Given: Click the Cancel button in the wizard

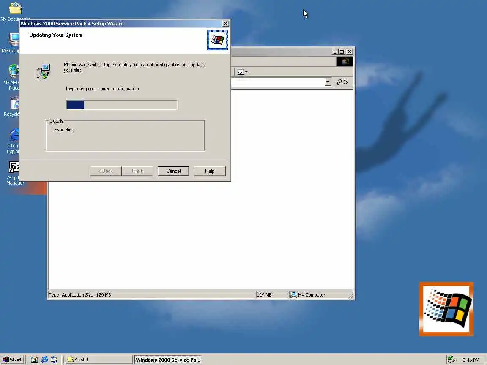Looking at the screenshot, I should tap(173, 171).
